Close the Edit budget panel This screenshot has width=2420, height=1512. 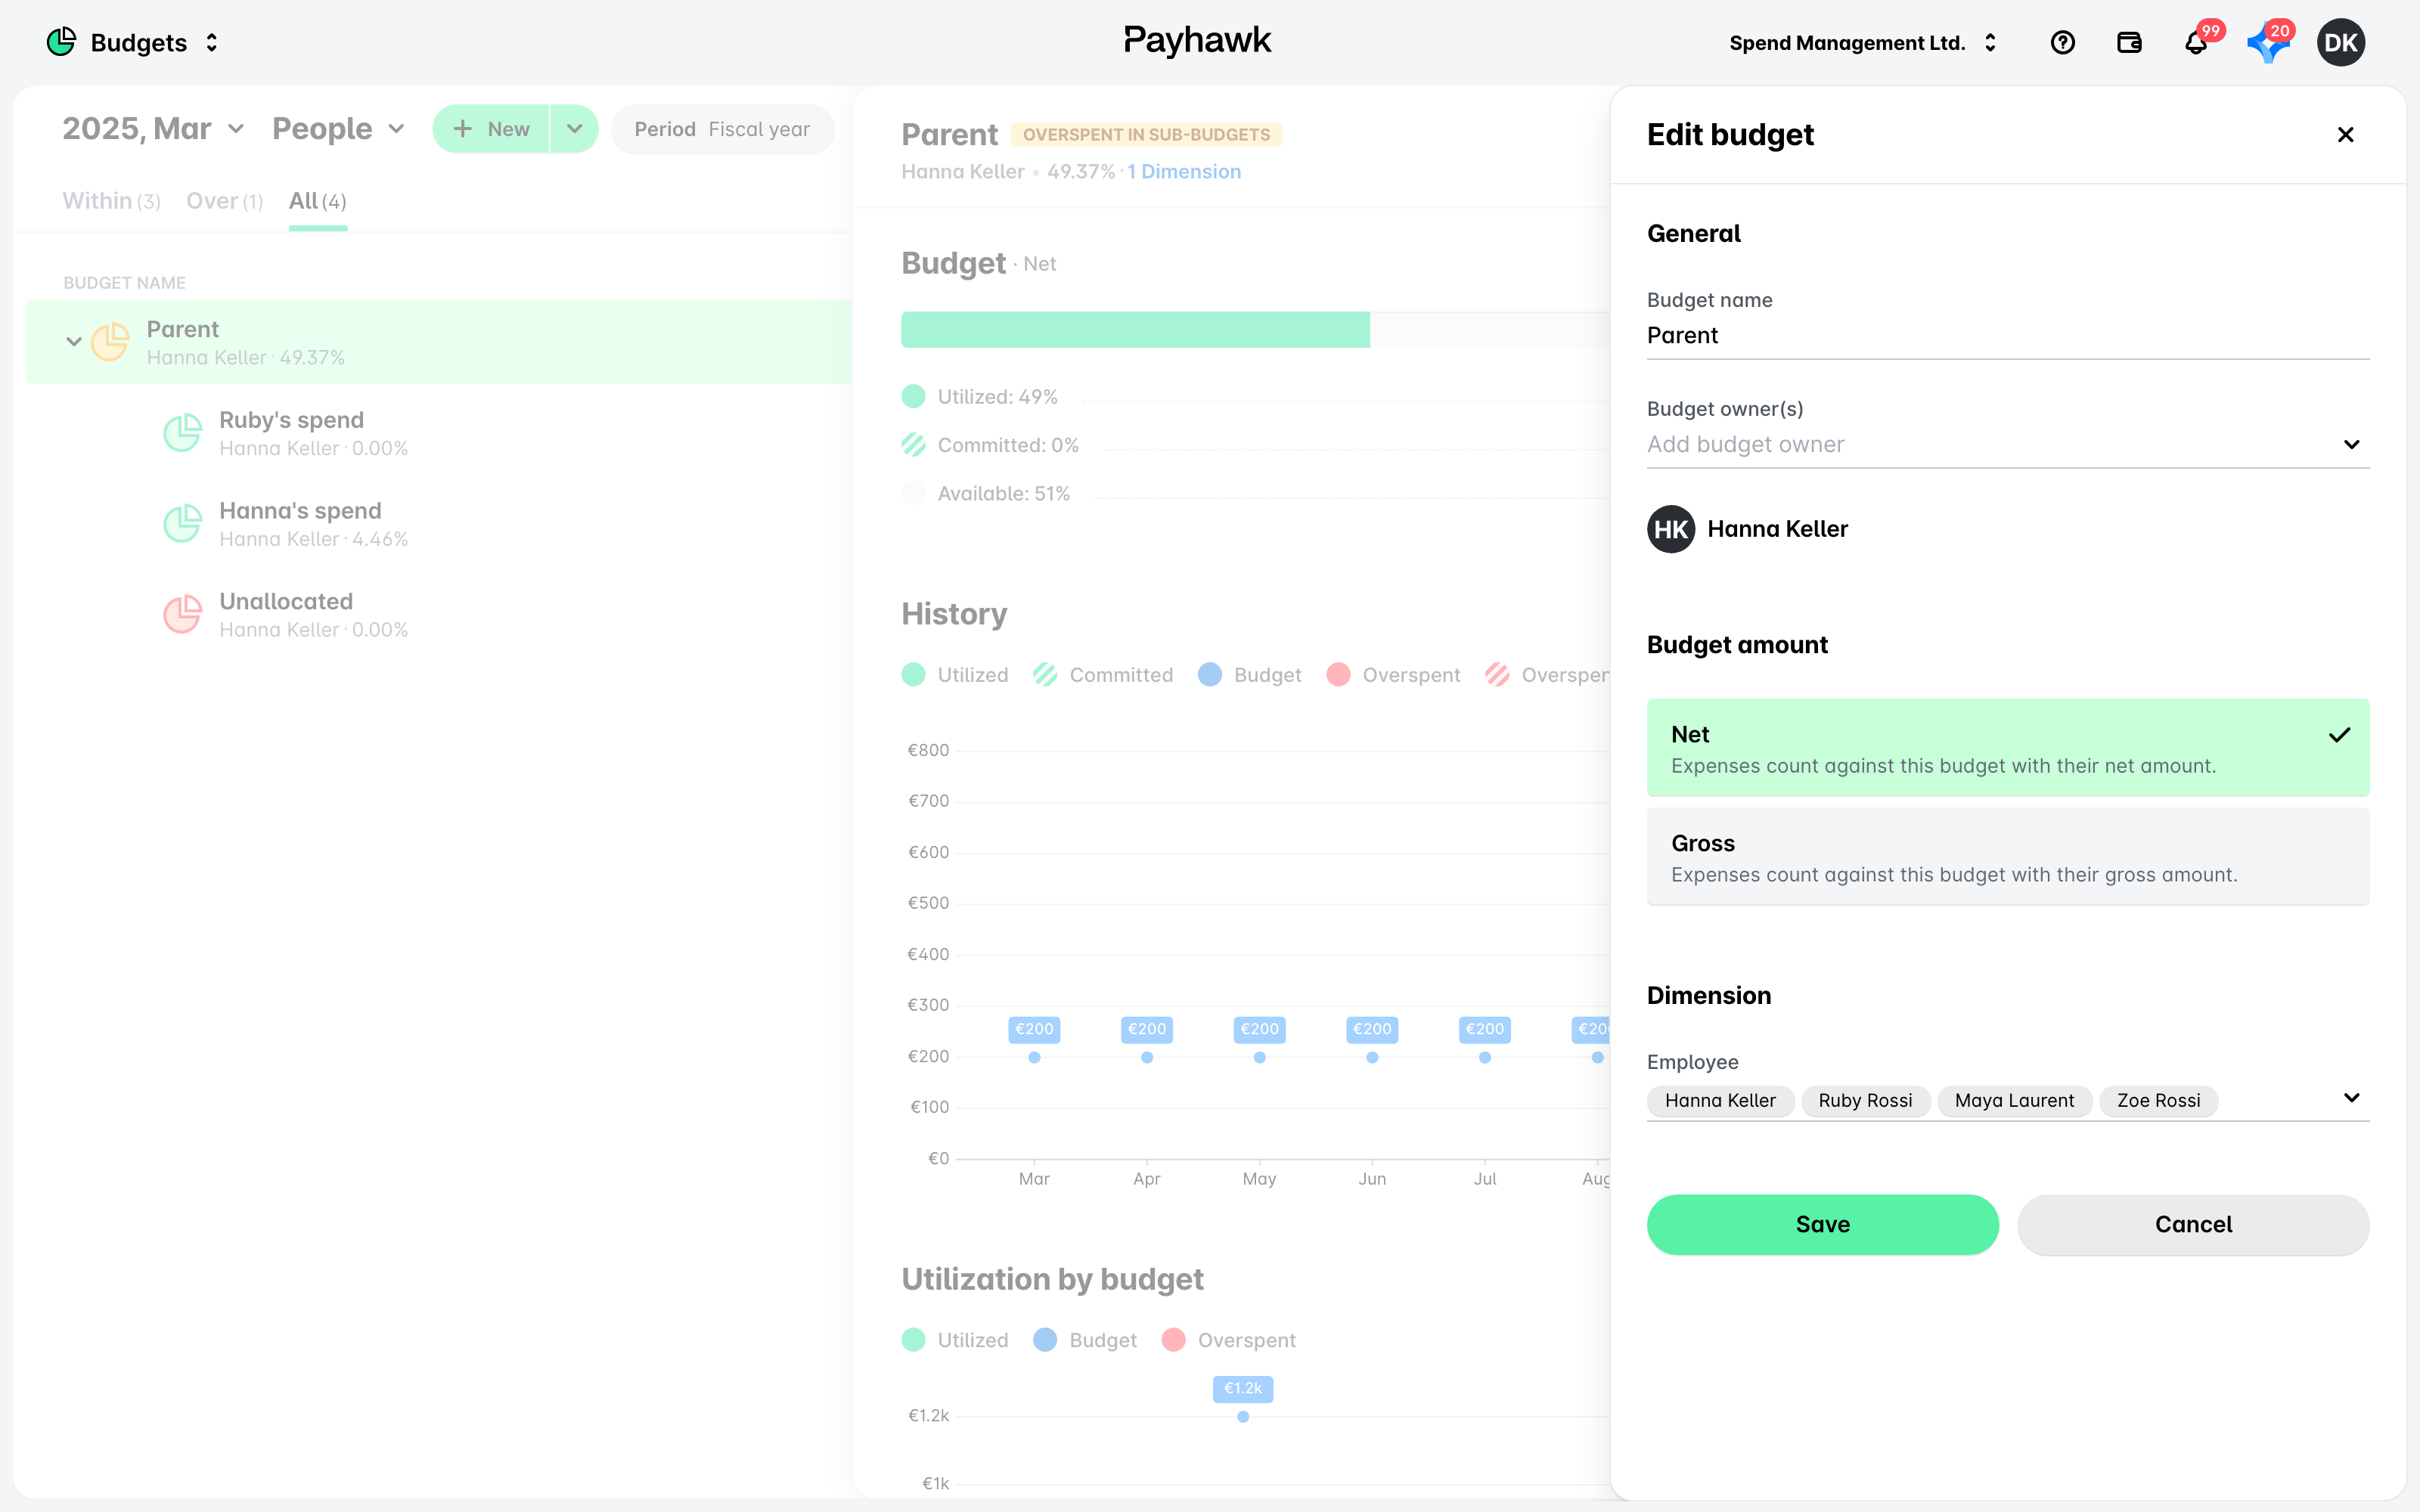[2345, 134]
